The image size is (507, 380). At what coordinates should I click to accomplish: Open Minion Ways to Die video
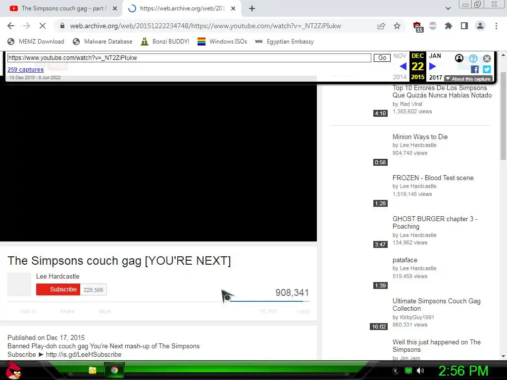click(420, 137)
